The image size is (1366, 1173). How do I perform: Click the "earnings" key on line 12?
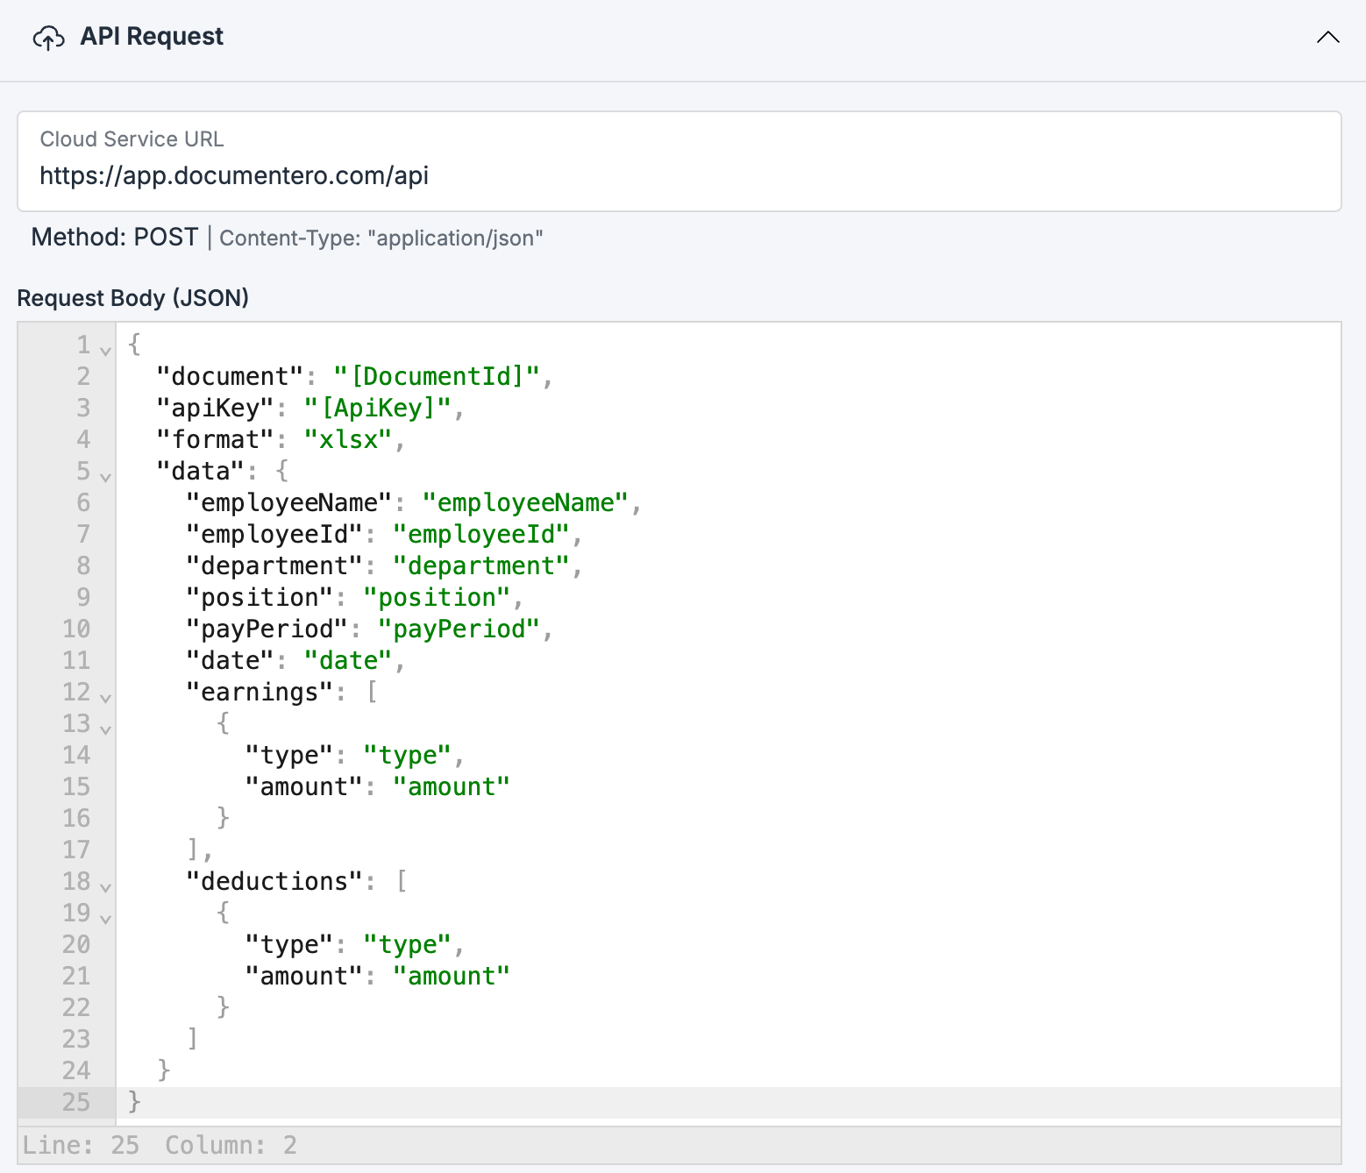click(x=260, y=692)
